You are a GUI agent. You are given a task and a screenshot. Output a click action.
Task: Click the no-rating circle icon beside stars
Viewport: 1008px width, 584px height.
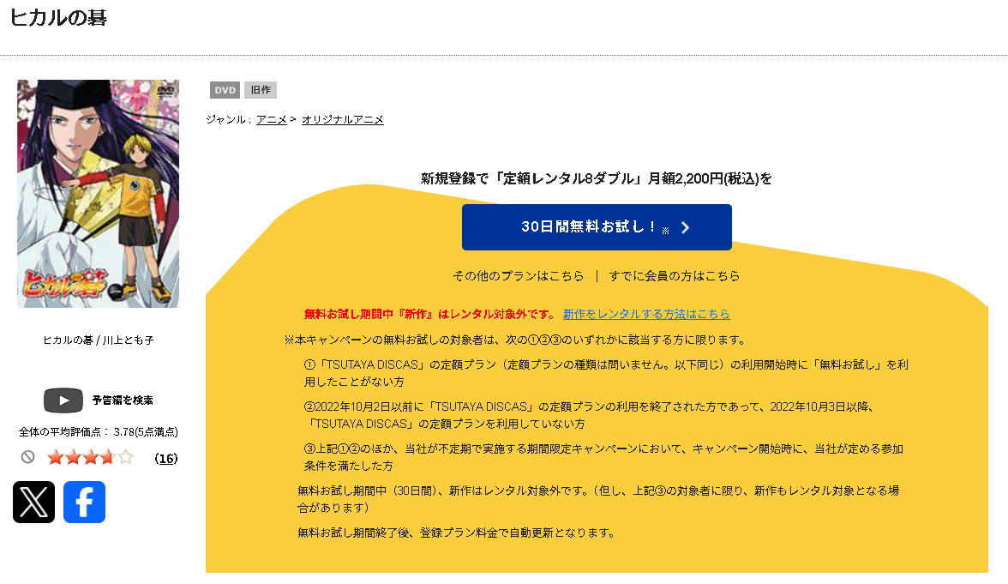pyautogui.click(x=27, y=456)
